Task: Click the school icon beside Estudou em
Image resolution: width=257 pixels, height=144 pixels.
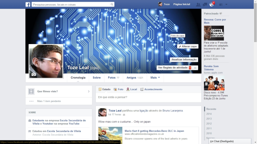Action: (29, 131)
